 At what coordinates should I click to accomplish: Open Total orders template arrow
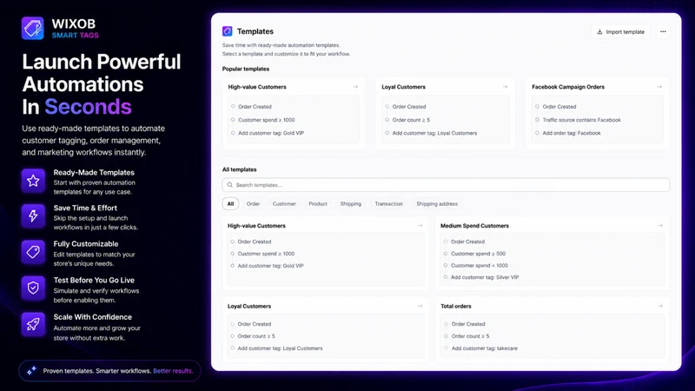tap(660, 306)
